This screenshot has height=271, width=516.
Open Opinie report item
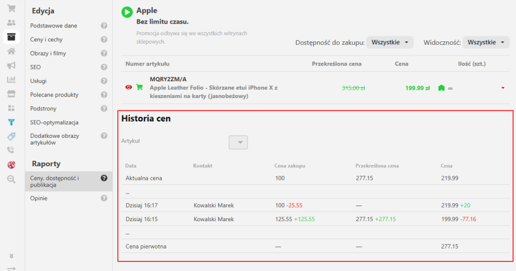point(39,198)
